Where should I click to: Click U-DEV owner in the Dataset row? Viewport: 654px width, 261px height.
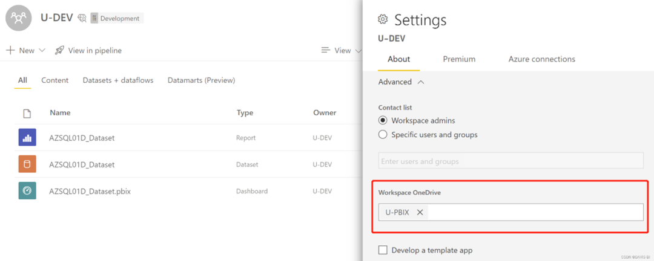tap(322, 164)
